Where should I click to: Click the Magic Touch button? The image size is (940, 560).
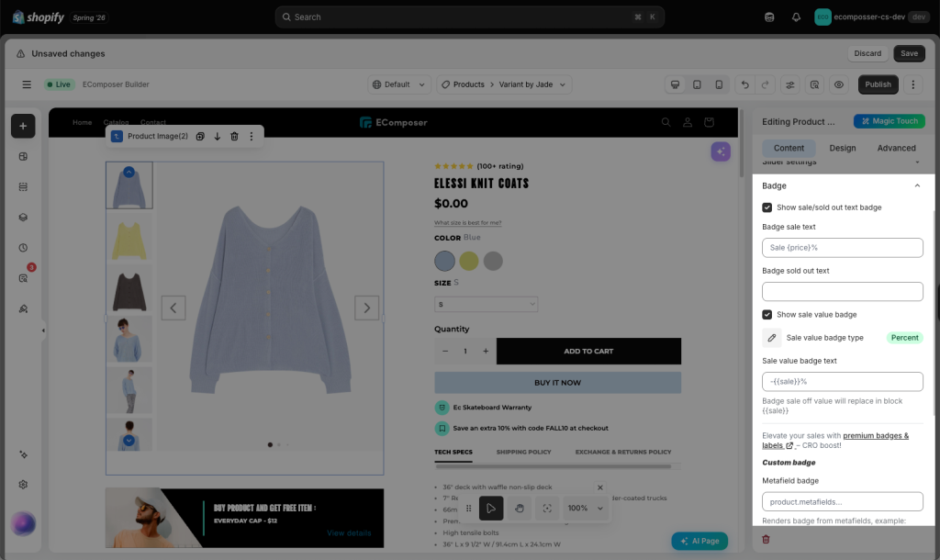pos(889,121)
